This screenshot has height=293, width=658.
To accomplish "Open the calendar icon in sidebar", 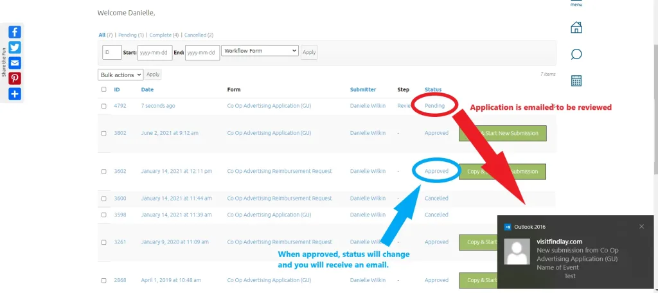I will pyautogui.click(x=576, y=80).
